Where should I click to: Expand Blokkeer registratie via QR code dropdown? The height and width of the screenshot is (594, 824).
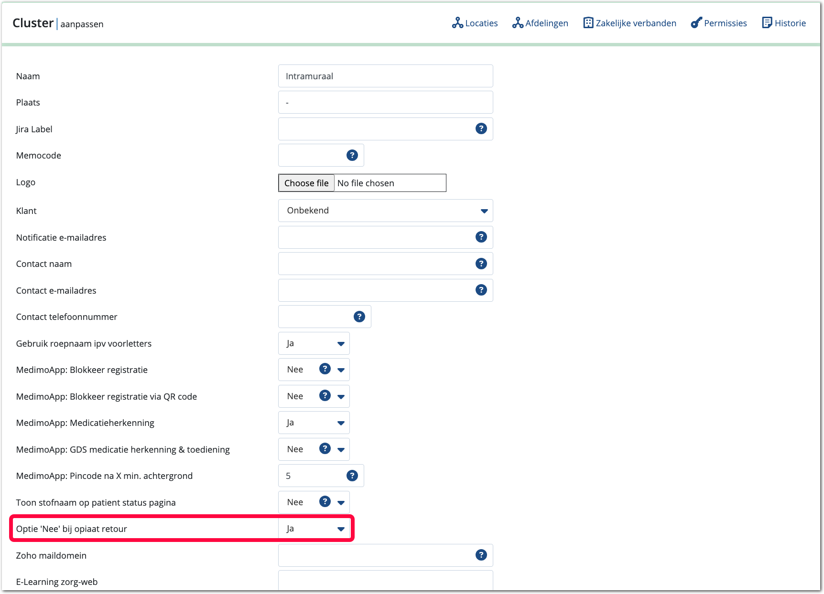pos(340,396)
